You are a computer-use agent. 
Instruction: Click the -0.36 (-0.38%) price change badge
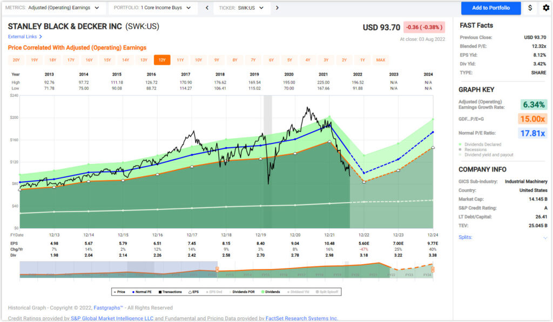coord(424,27)
